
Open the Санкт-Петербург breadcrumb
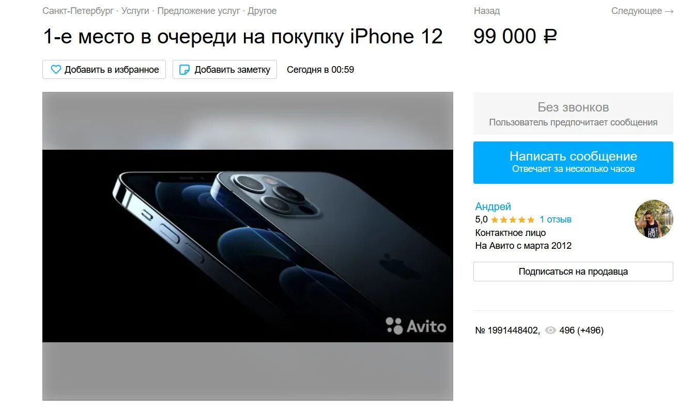coord(78,11)
